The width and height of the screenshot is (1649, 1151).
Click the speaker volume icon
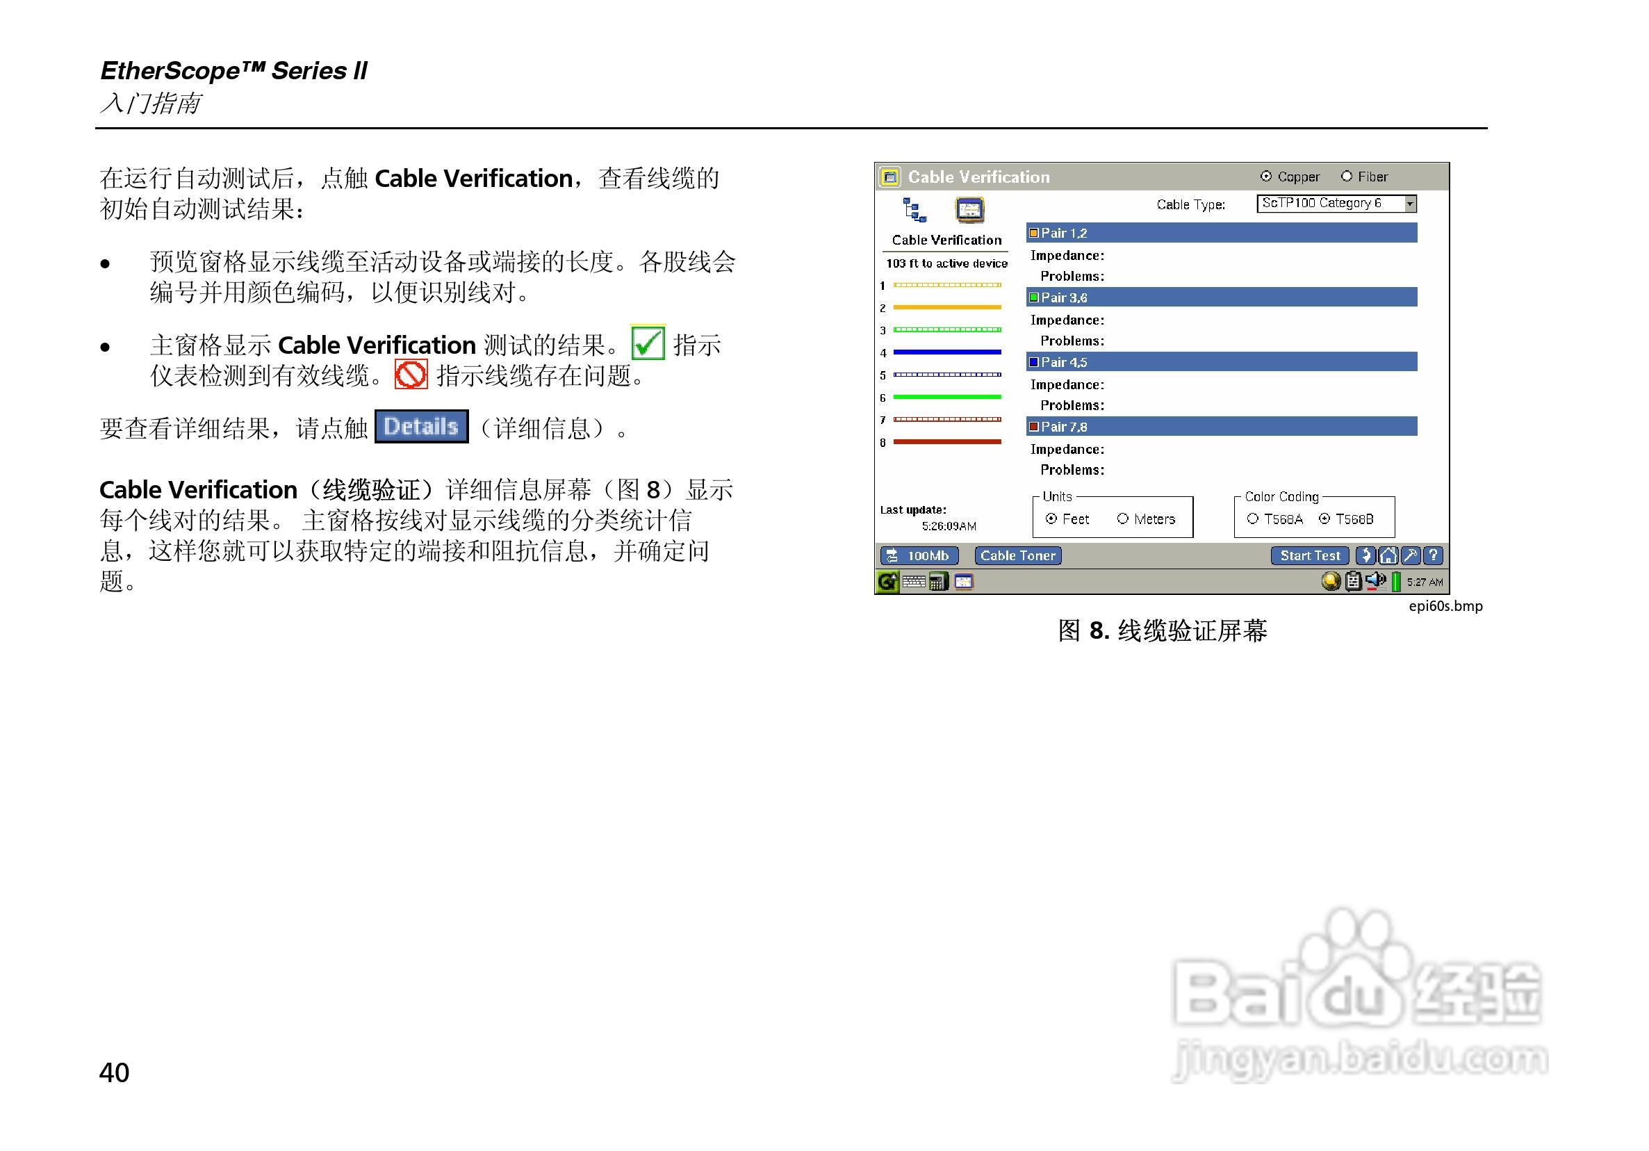1375,581
